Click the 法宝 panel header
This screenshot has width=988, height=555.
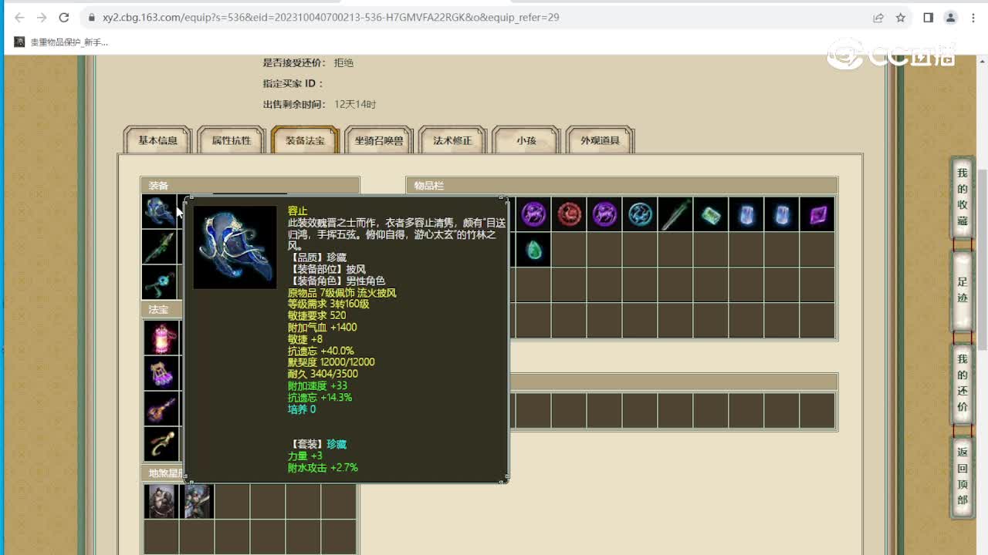pos(162,309)
